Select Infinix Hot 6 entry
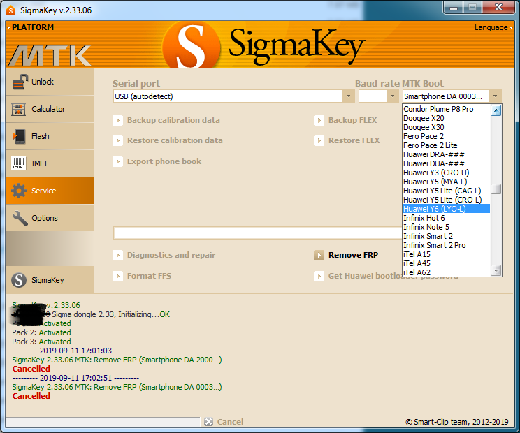The width and height of the screenshot is (520, 433). pyautogui.click(x=446, y=218)
